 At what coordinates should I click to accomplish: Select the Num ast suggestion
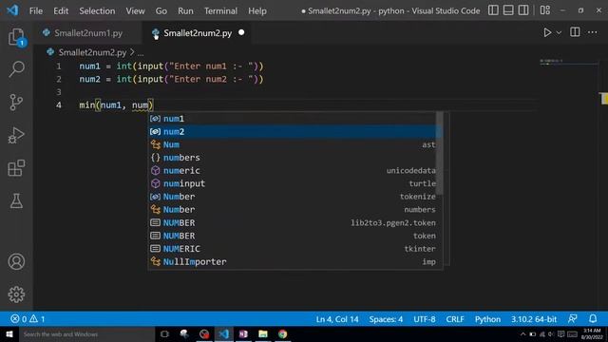(x=293, y=144)
